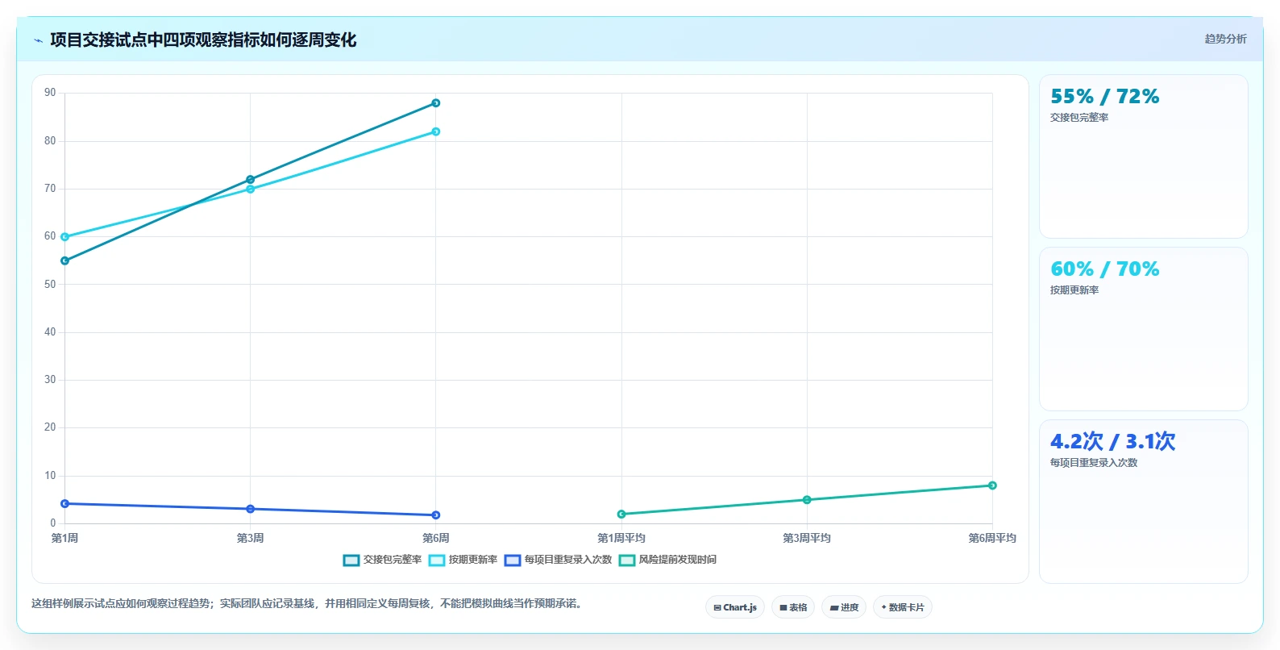The width and height of the screenshot is (1280, 650).
Task: Open the 4.2次 / 3.1次 stat card
Action: (1144, 502)
